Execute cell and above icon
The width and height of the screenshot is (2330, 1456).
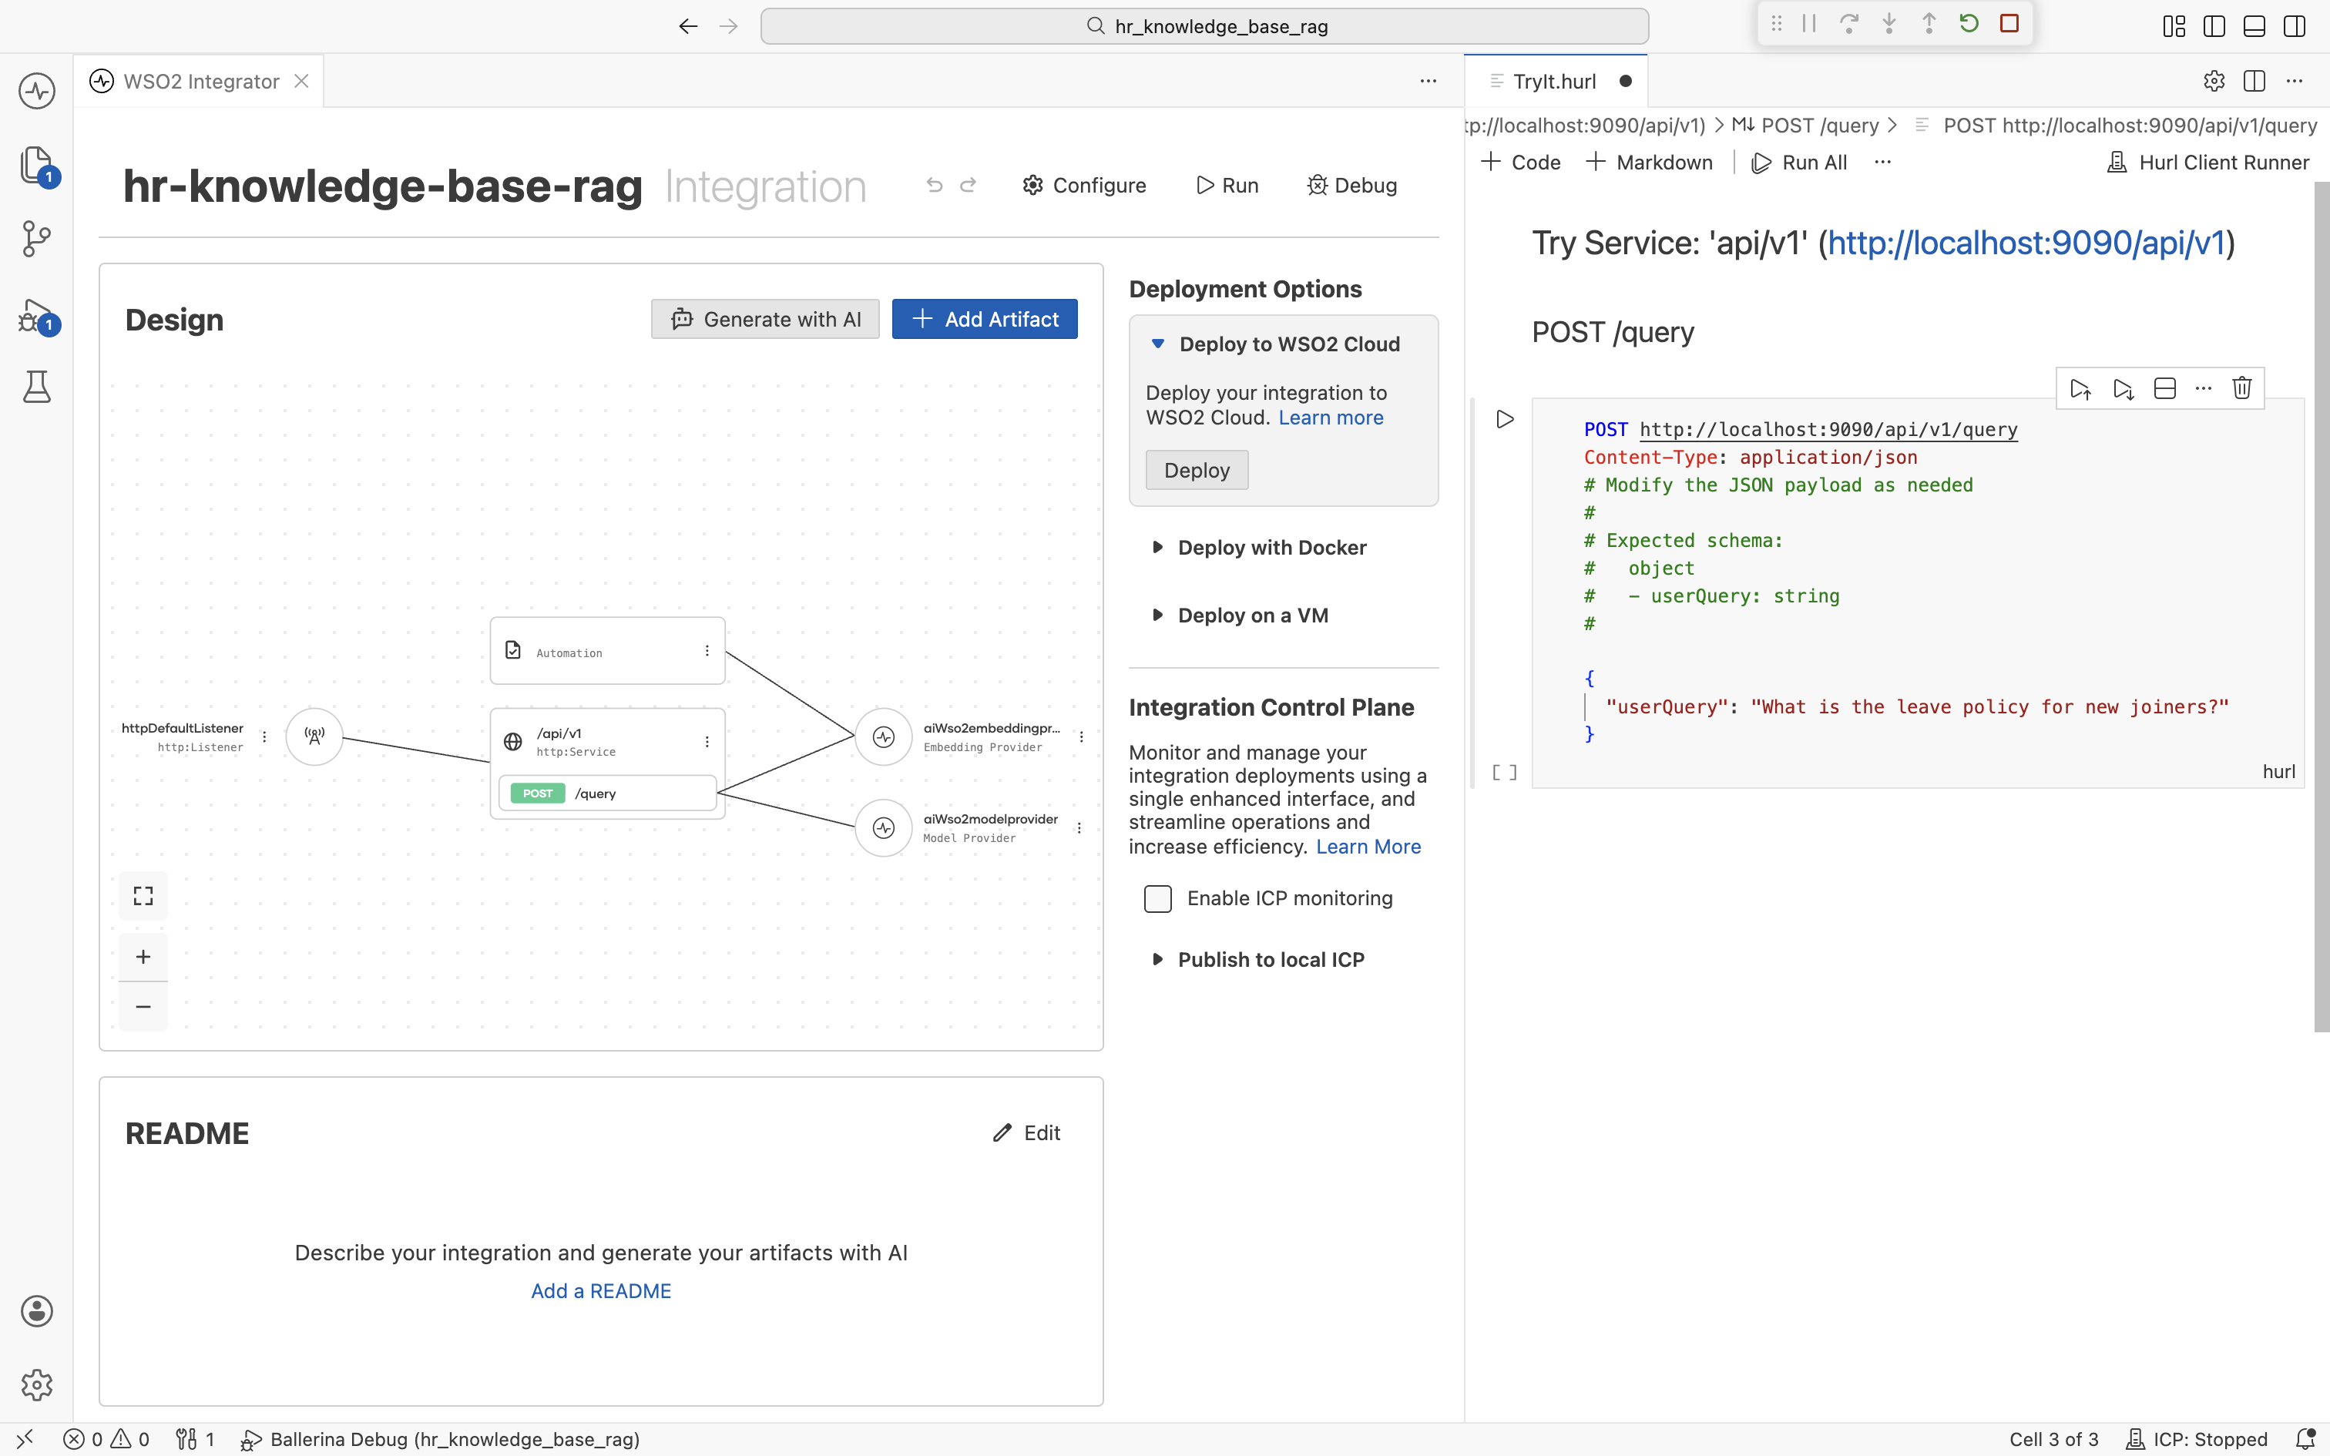pos(2080,389)
